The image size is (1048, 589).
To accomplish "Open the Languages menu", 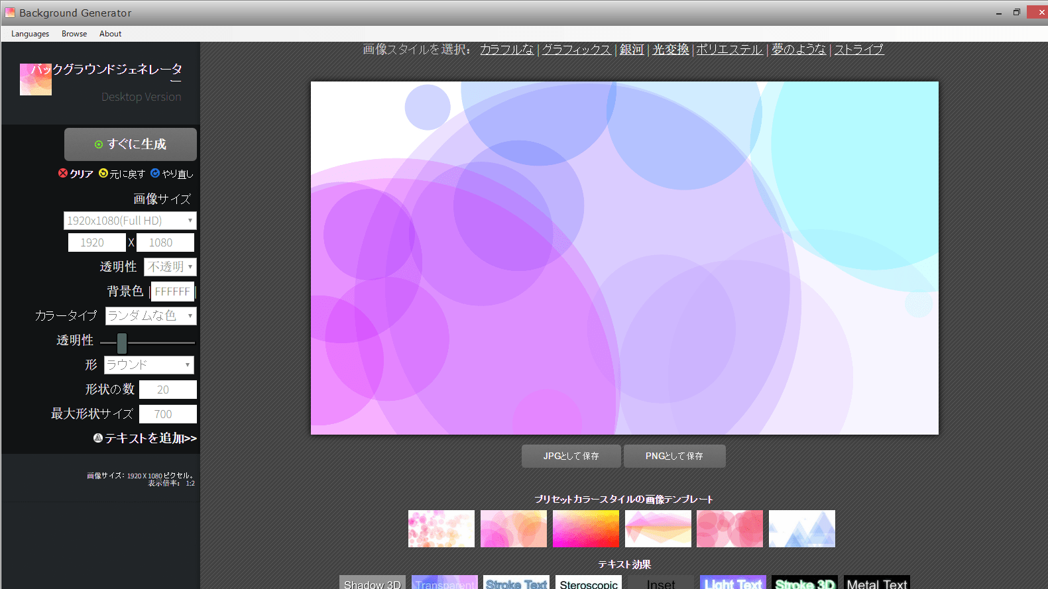I will point(30,34).
